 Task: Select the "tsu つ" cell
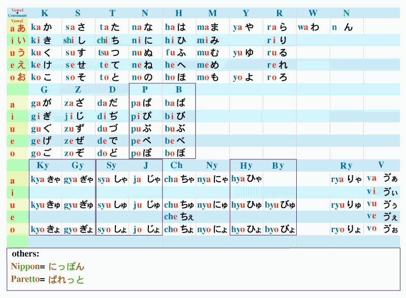pyautogui.click(x=109, y=53)
